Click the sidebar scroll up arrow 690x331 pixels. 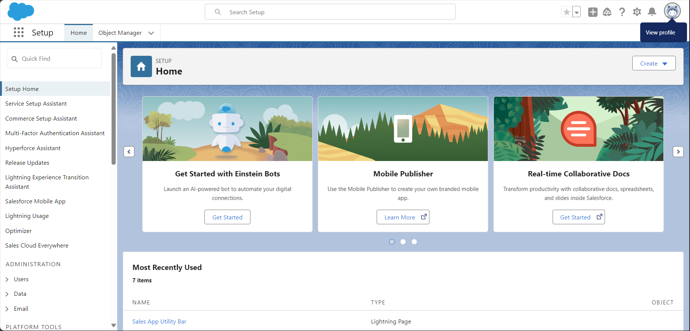[113, 48]
